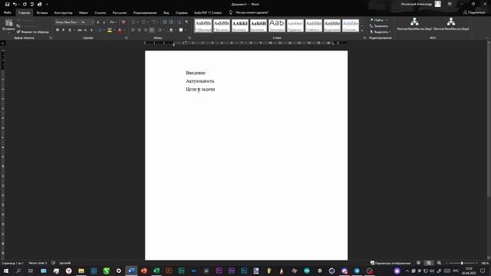491x276 pixels.
Task: Switch to the Ссылки (References) tab
Action: point(101,13)
